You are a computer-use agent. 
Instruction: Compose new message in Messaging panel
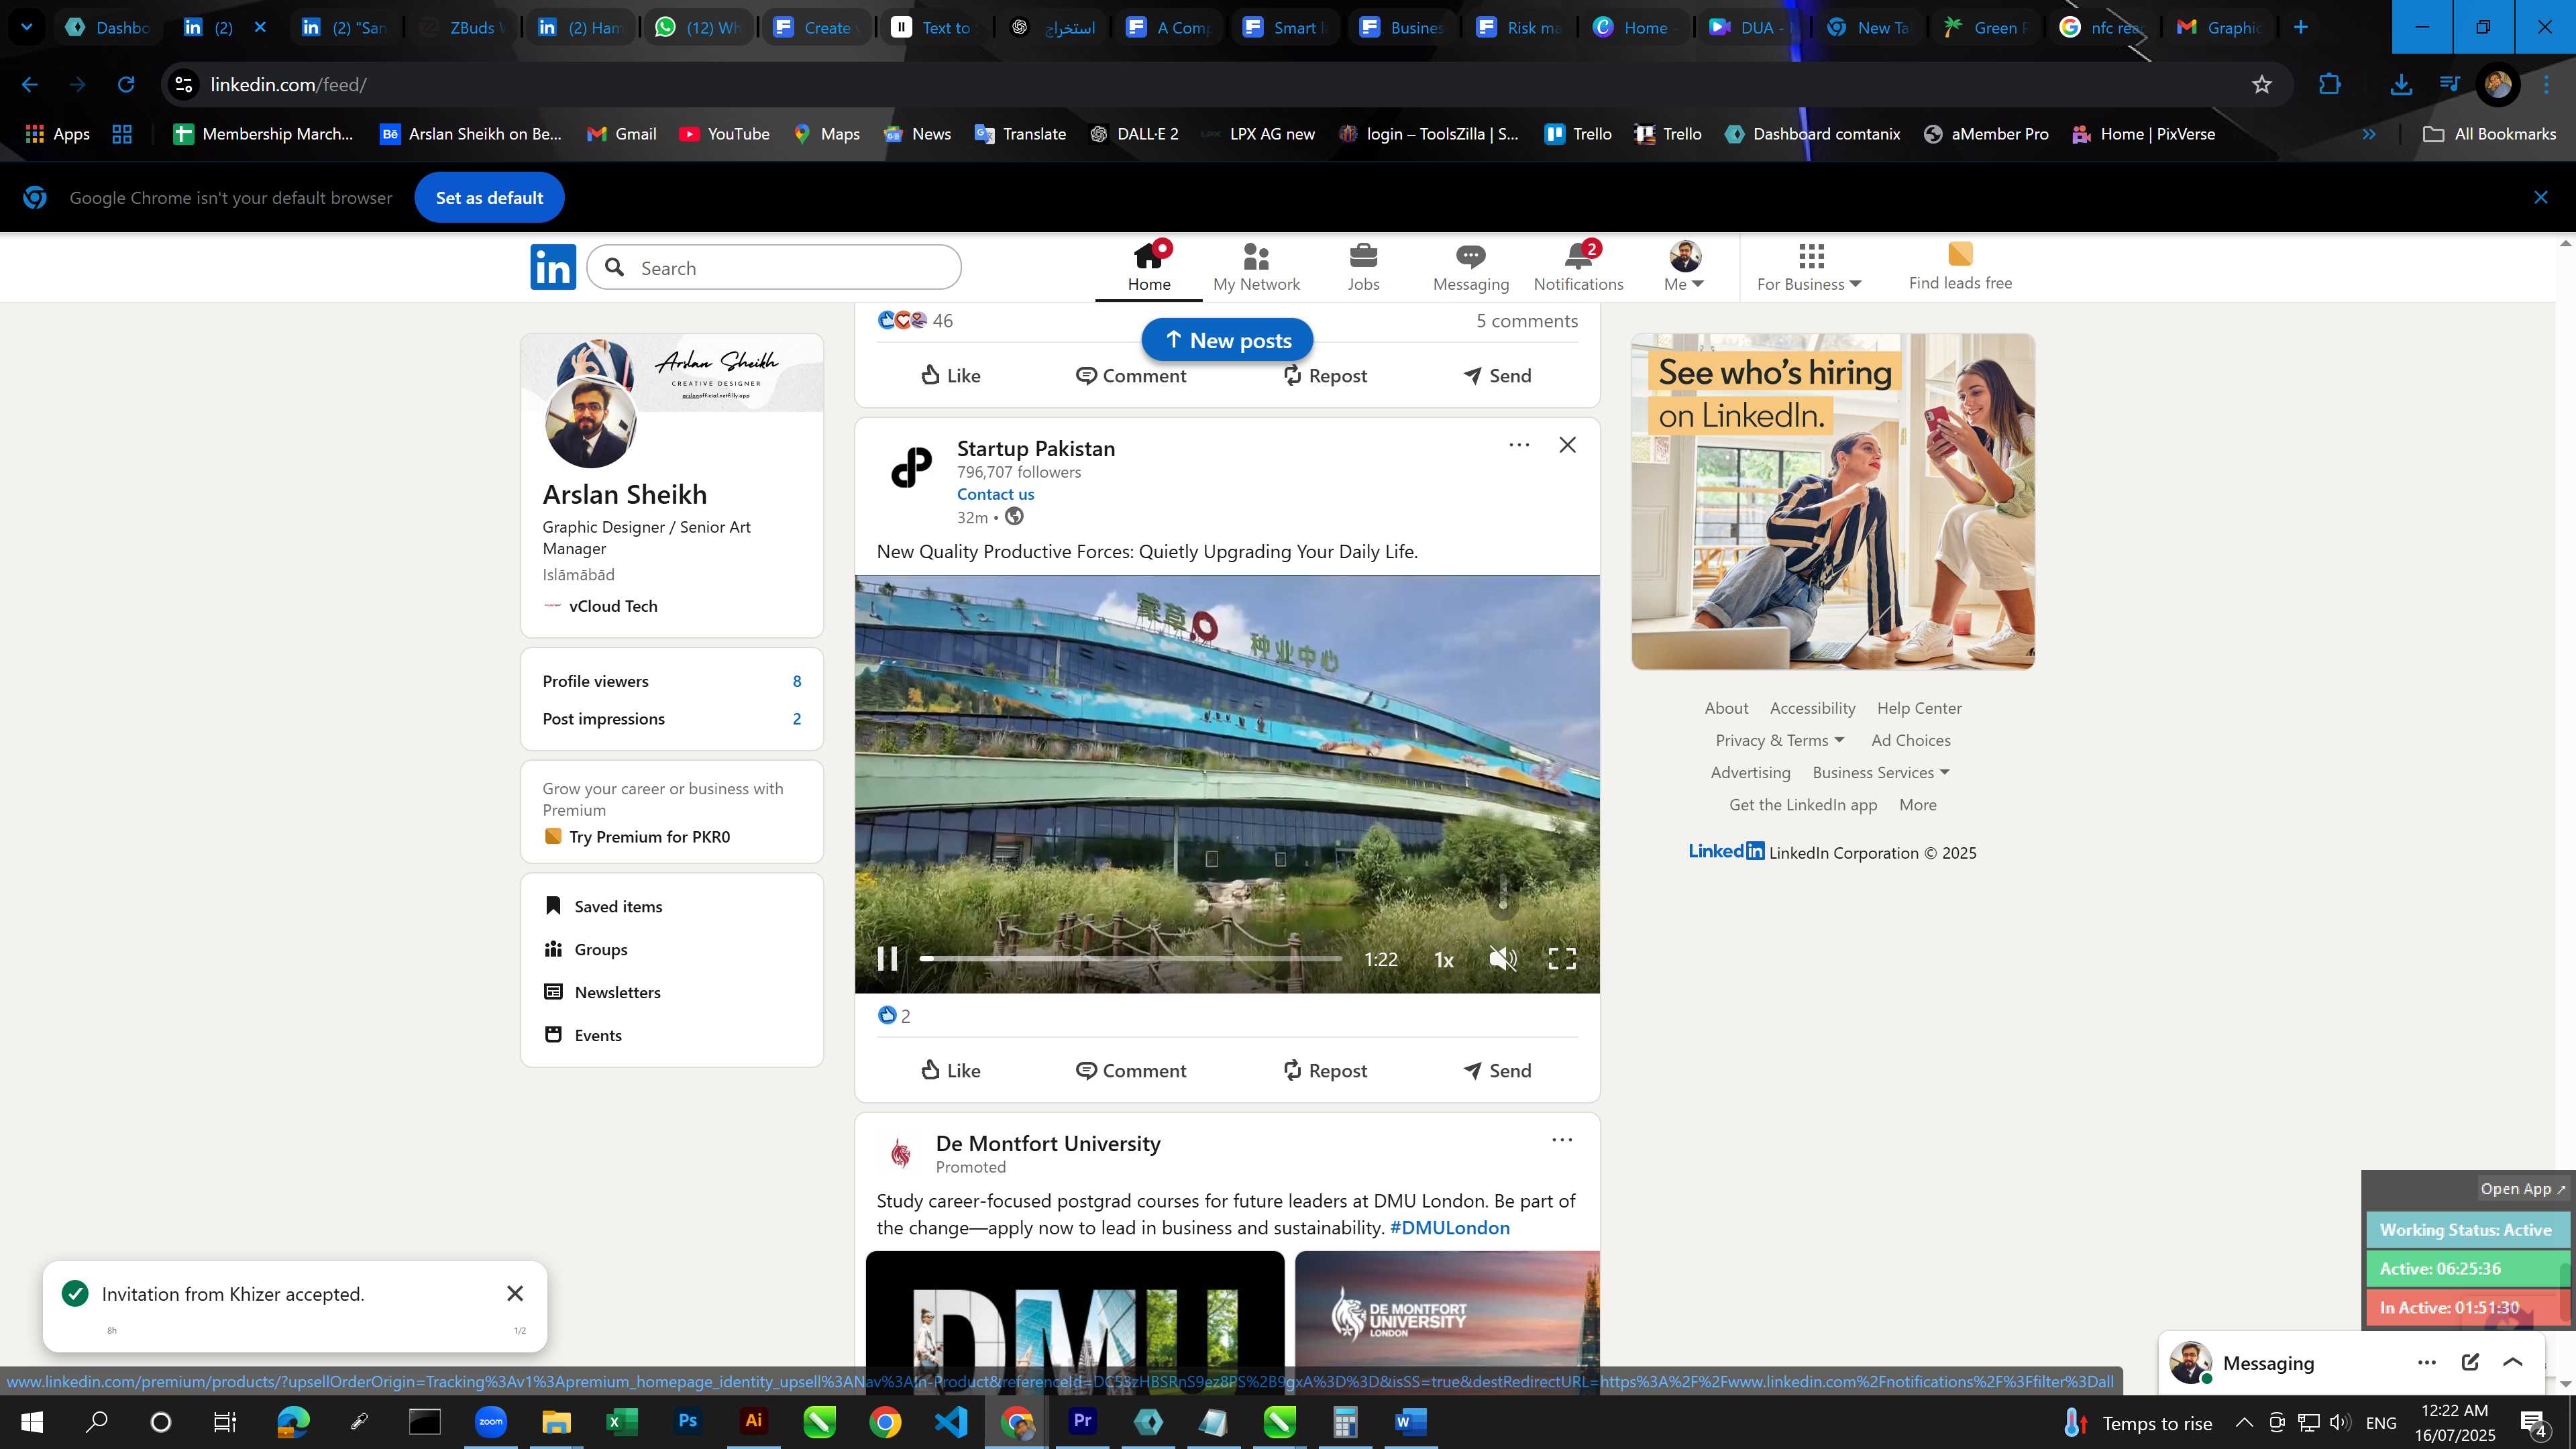click(x=2469, y=1362)
